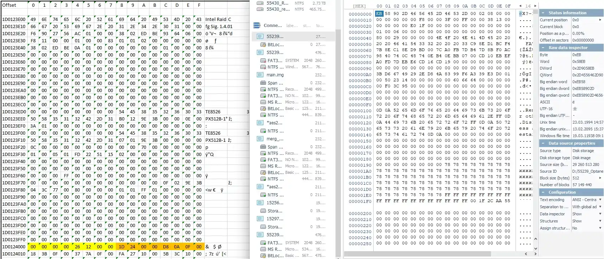This screenshot has height=259, width=604.
Task: Select the highlighted EB byte in hex view
Action: pyautogui.click(x=379, y=14)
